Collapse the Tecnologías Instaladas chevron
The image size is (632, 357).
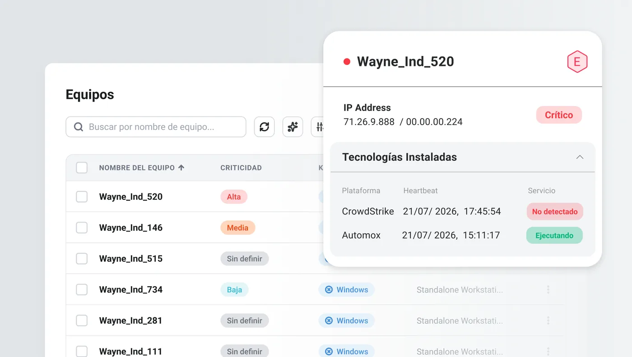pos(580,157)
